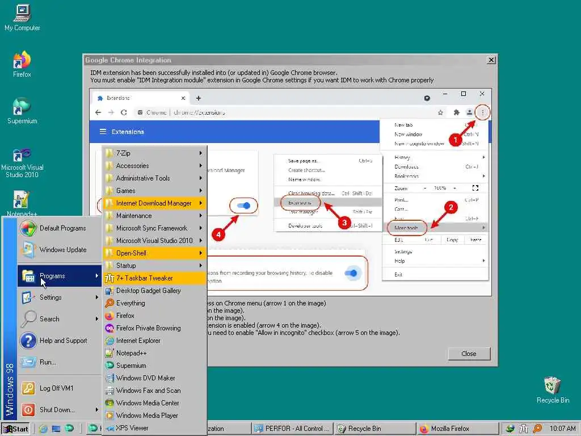Click 7+ Taskbar Tweaker tray icon
Image resolution: width=581 pixels, height=436 pixels.
click(523, 429)
